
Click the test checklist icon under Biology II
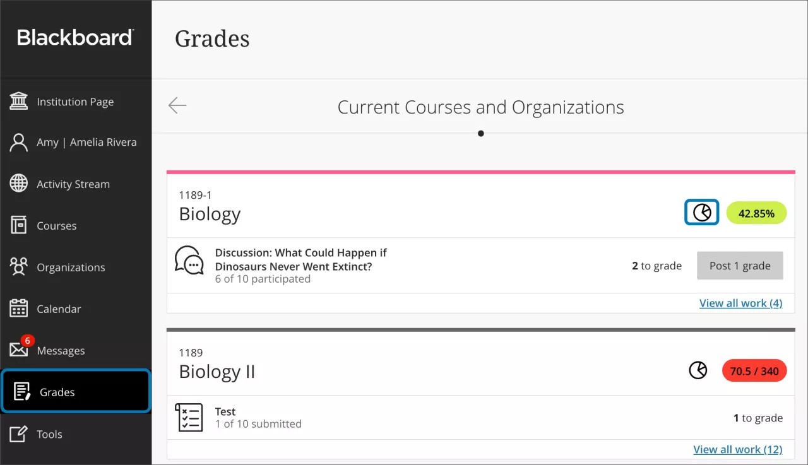click(189, 417)
